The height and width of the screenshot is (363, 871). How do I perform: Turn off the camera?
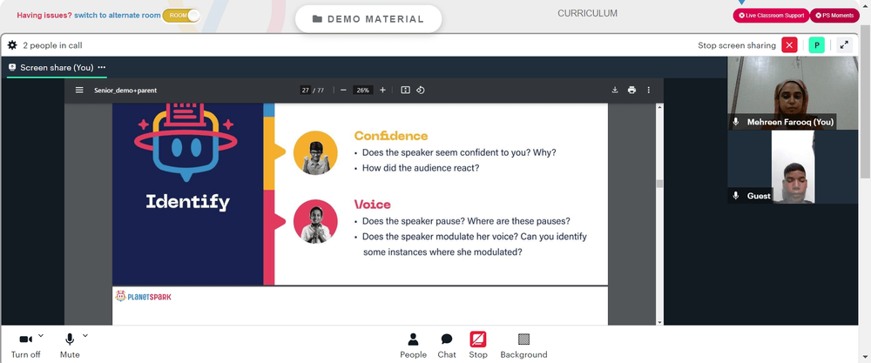tap(25, 346)
